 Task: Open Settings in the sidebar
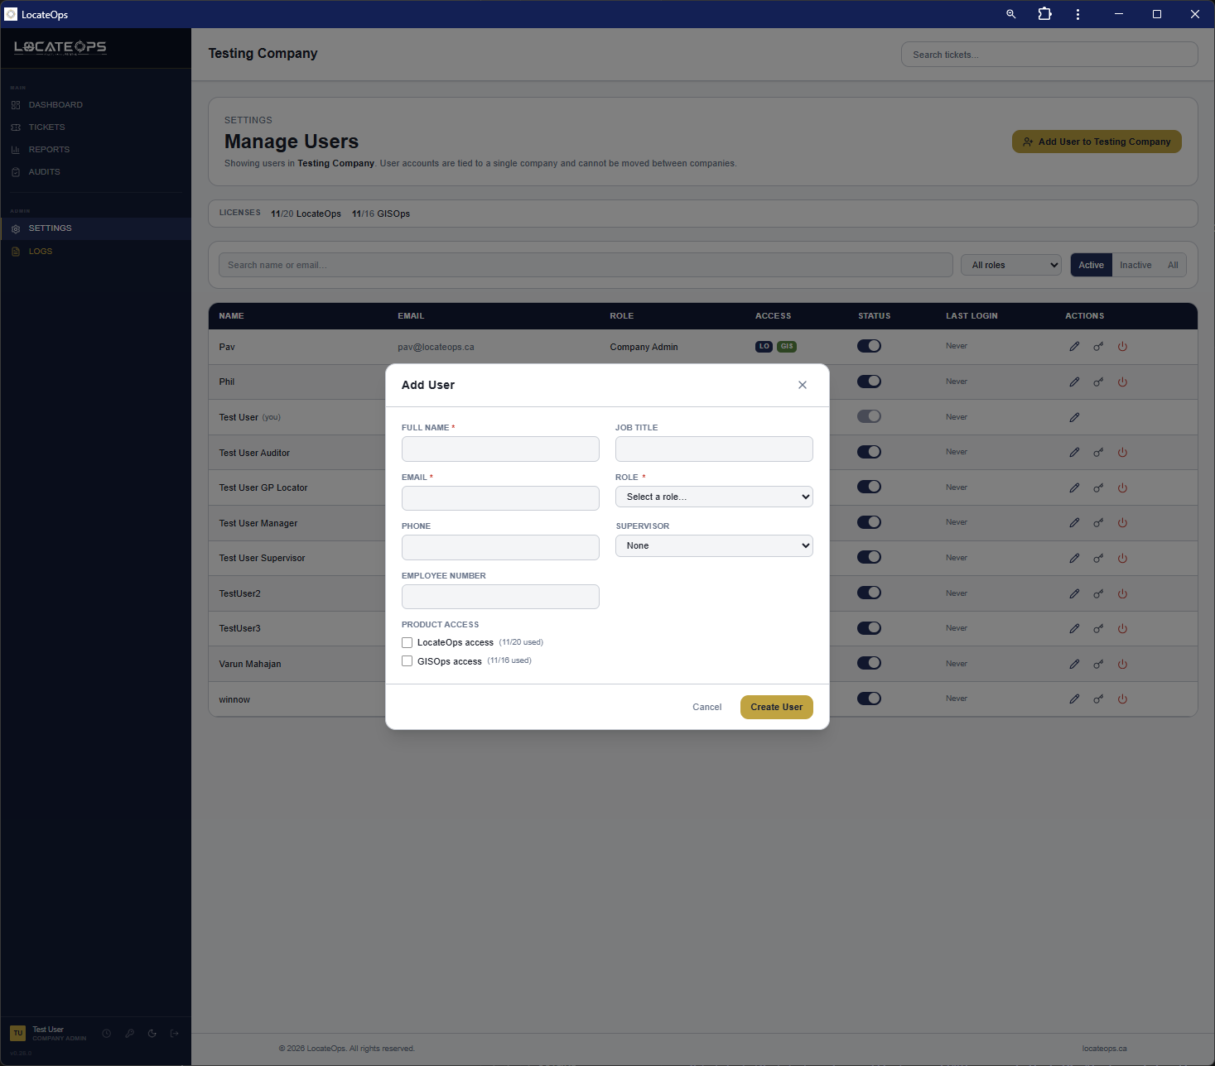click(x=95, y=228)
